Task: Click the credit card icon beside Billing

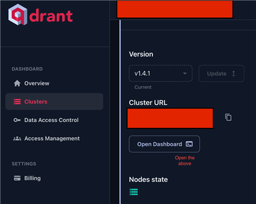Action: (17, 178)
